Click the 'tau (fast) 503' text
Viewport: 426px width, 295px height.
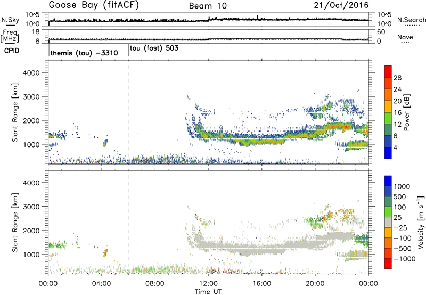(154, 48)
